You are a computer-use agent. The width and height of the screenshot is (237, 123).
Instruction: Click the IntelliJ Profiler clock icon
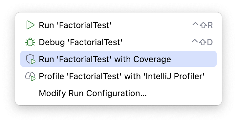[x=31, y=76]
